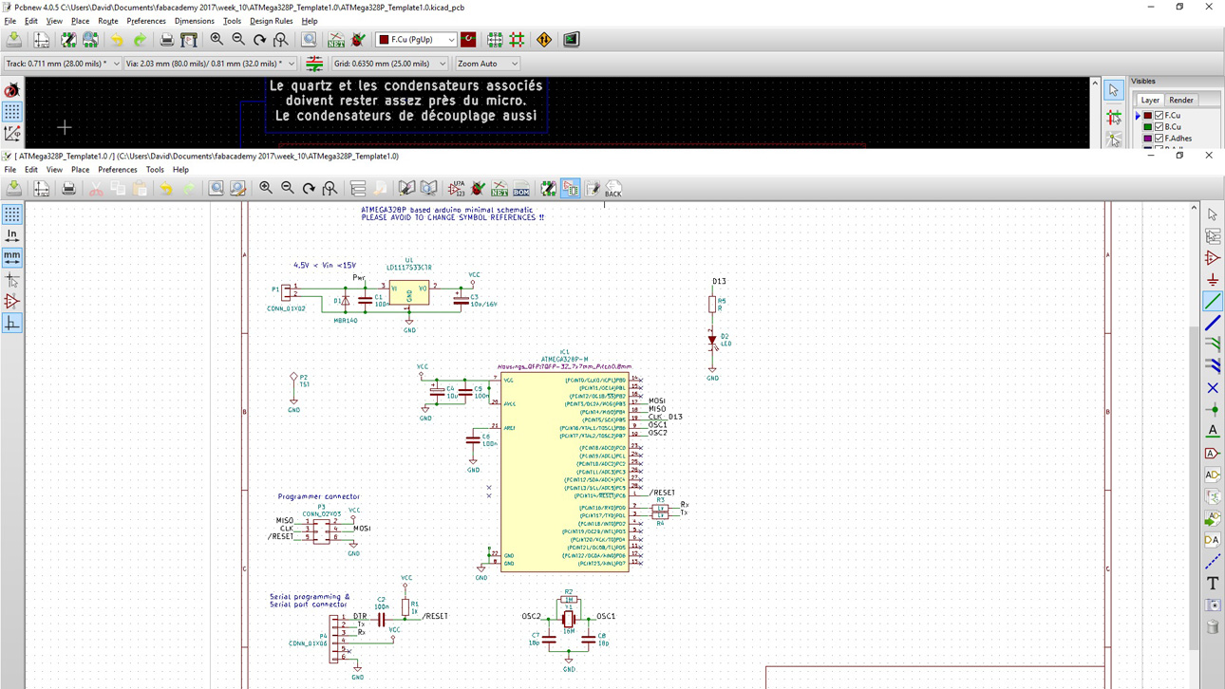Select the place text tool in Eeschema
The height and width of the screenshot is (689, 1225).
tap(1213, 584)
